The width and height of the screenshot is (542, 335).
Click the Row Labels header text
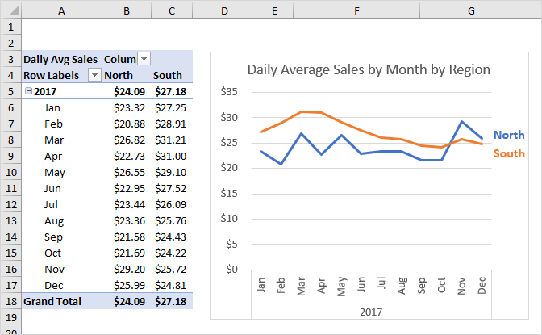51,75
